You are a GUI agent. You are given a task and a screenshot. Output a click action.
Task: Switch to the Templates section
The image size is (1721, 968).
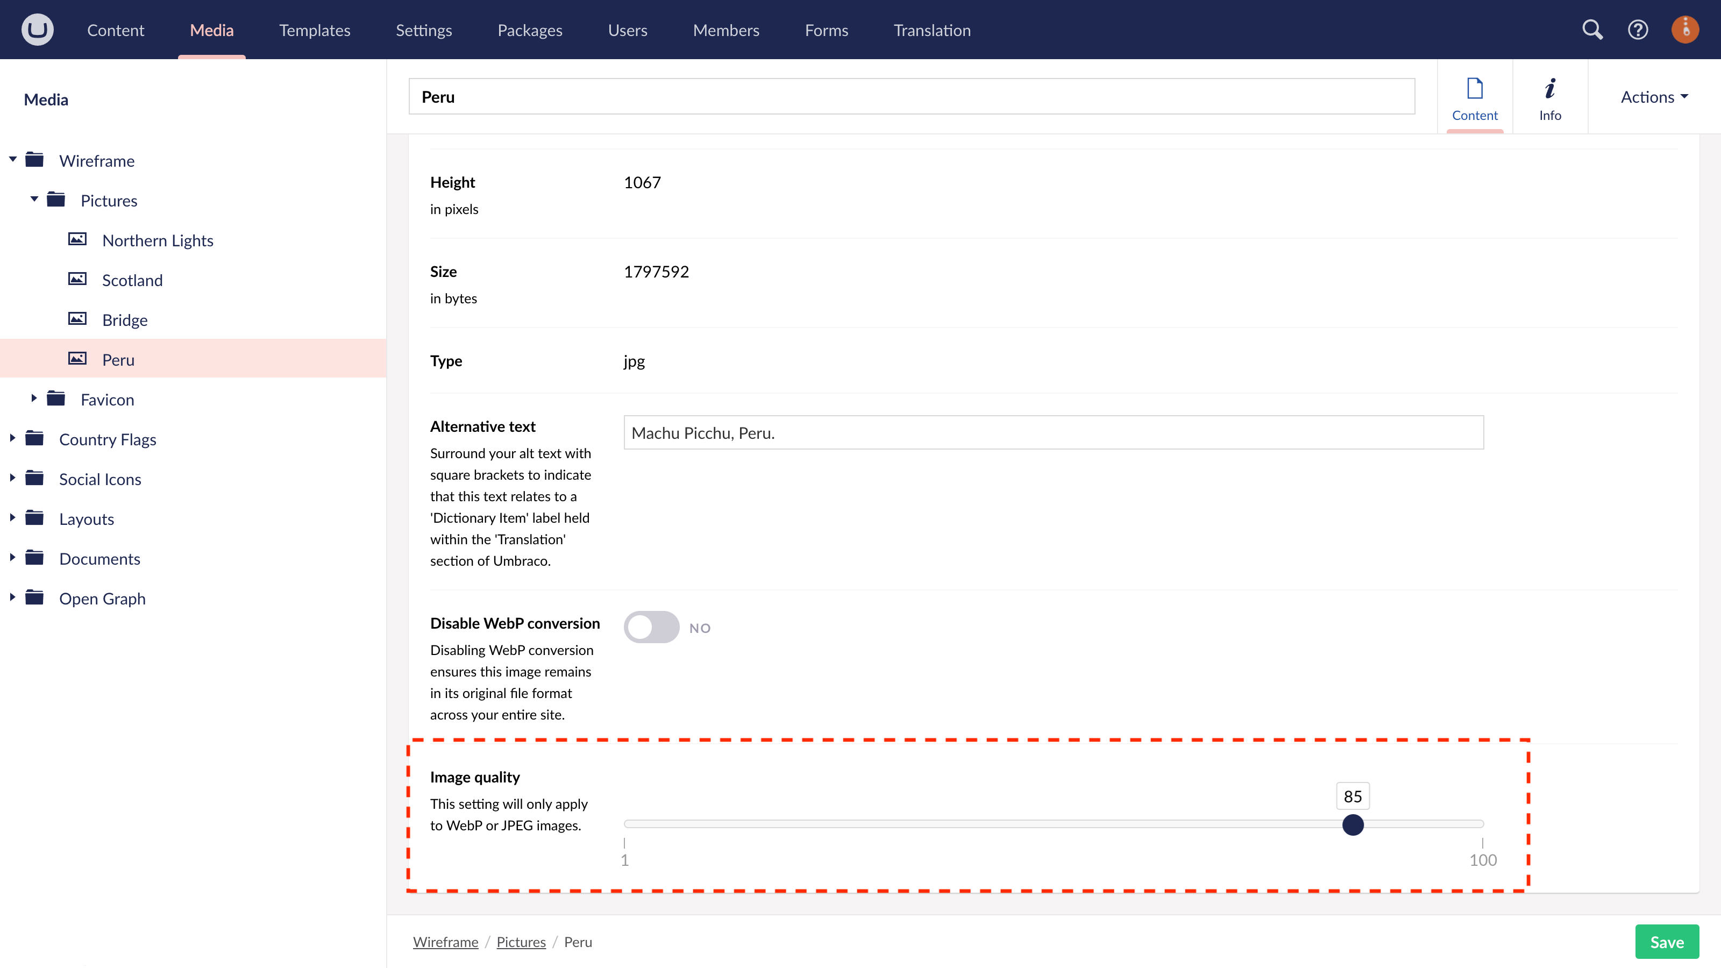pyautogui.click(x=315, y=30)
